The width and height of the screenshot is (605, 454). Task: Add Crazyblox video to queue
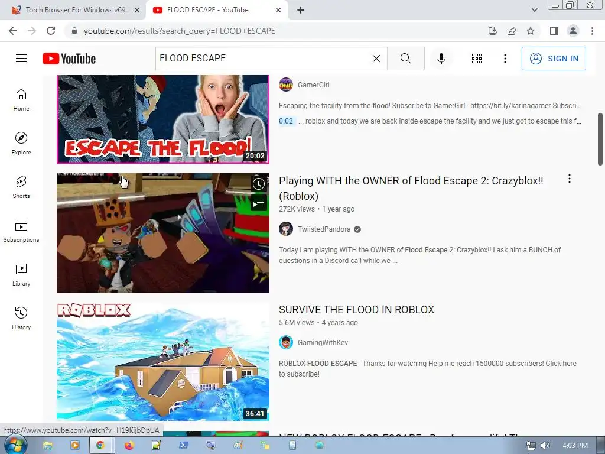(x=259, y=202)
